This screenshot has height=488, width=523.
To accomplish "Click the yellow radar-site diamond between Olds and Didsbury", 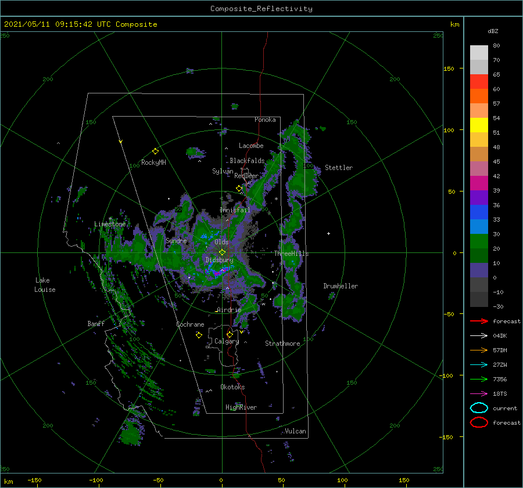I will 222,252.
